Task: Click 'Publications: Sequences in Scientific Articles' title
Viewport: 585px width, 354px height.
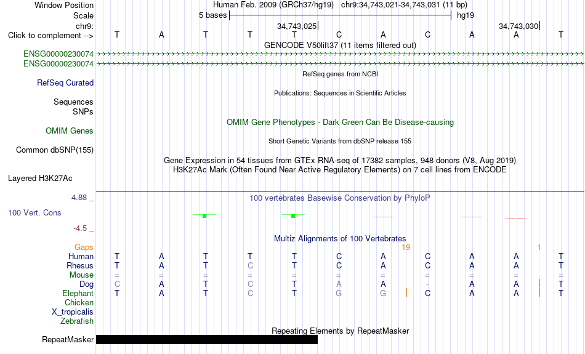Action: [340, 93]
